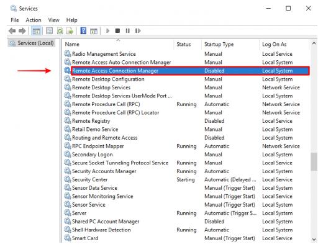Image resolution: width=336 pixels, height=247 pixels.
Task: Select Shared PC Account Manager service
Action: [187, 221]
